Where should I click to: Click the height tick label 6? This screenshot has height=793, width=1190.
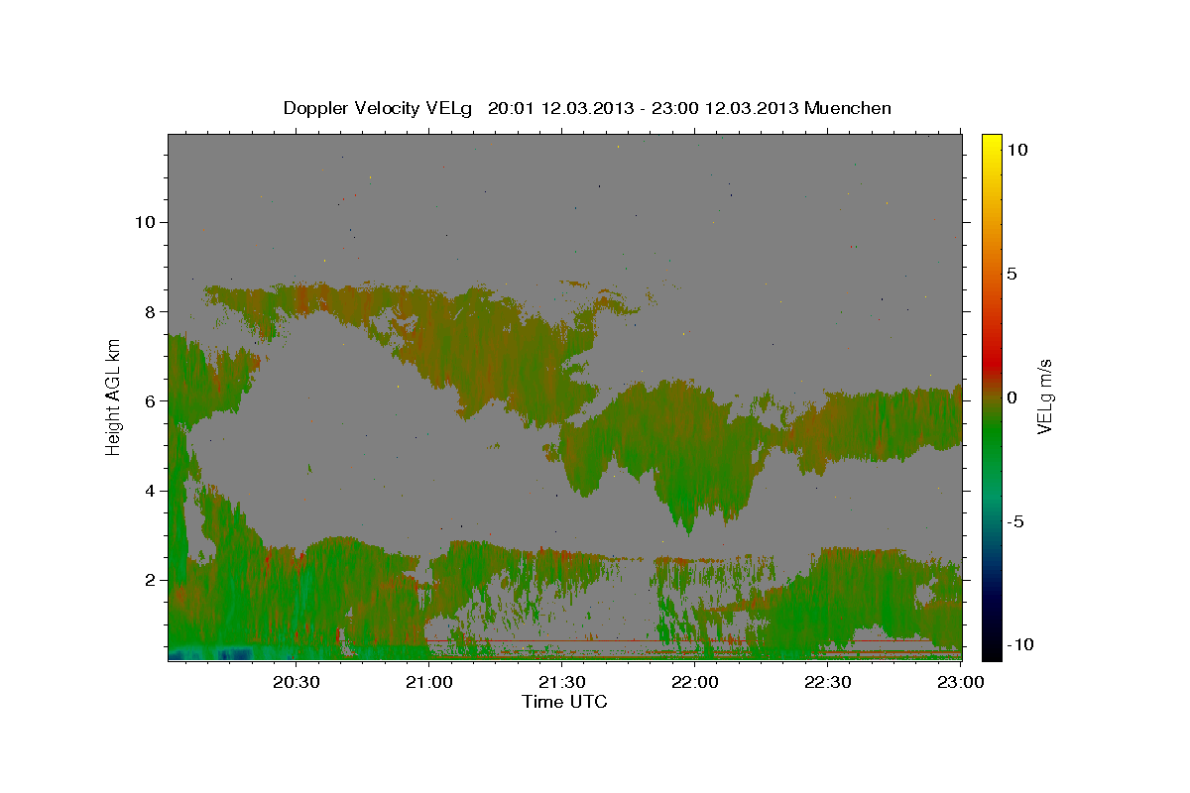150,400
